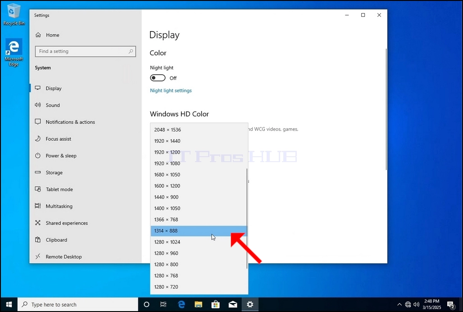Click the Storage drive icon
This screenshot has width=463, height=312.
pos(38,172)
